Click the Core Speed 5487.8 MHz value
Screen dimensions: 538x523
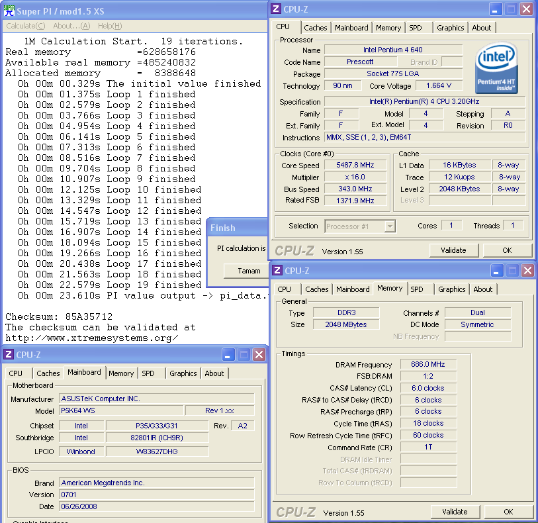click(355, 165)
